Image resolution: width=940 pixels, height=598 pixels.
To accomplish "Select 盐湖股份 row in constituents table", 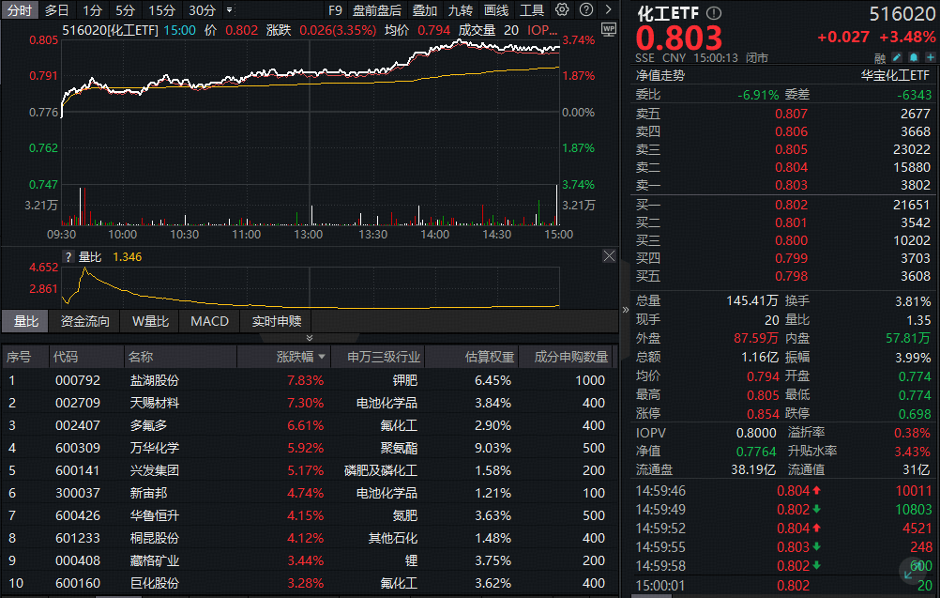I will 154,380.
